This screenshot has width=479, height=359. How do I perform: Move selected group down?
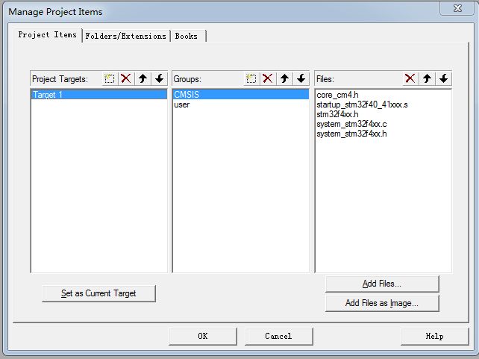pyautogui.click(x=301, y=79)
